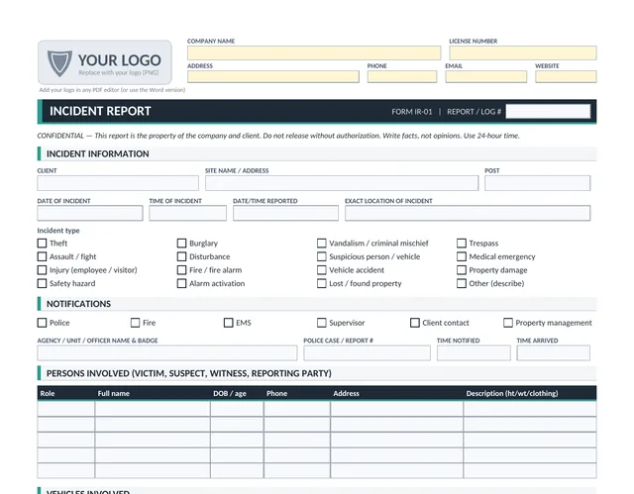Click the Time Notified field
The height and width of the screenshot is (494, 634).
pyautogui.click(x=474, y=353)
